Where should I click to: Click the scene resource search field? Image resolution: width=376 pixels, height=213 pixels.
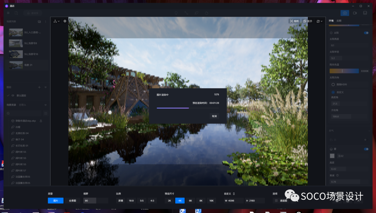click(24, 113)
